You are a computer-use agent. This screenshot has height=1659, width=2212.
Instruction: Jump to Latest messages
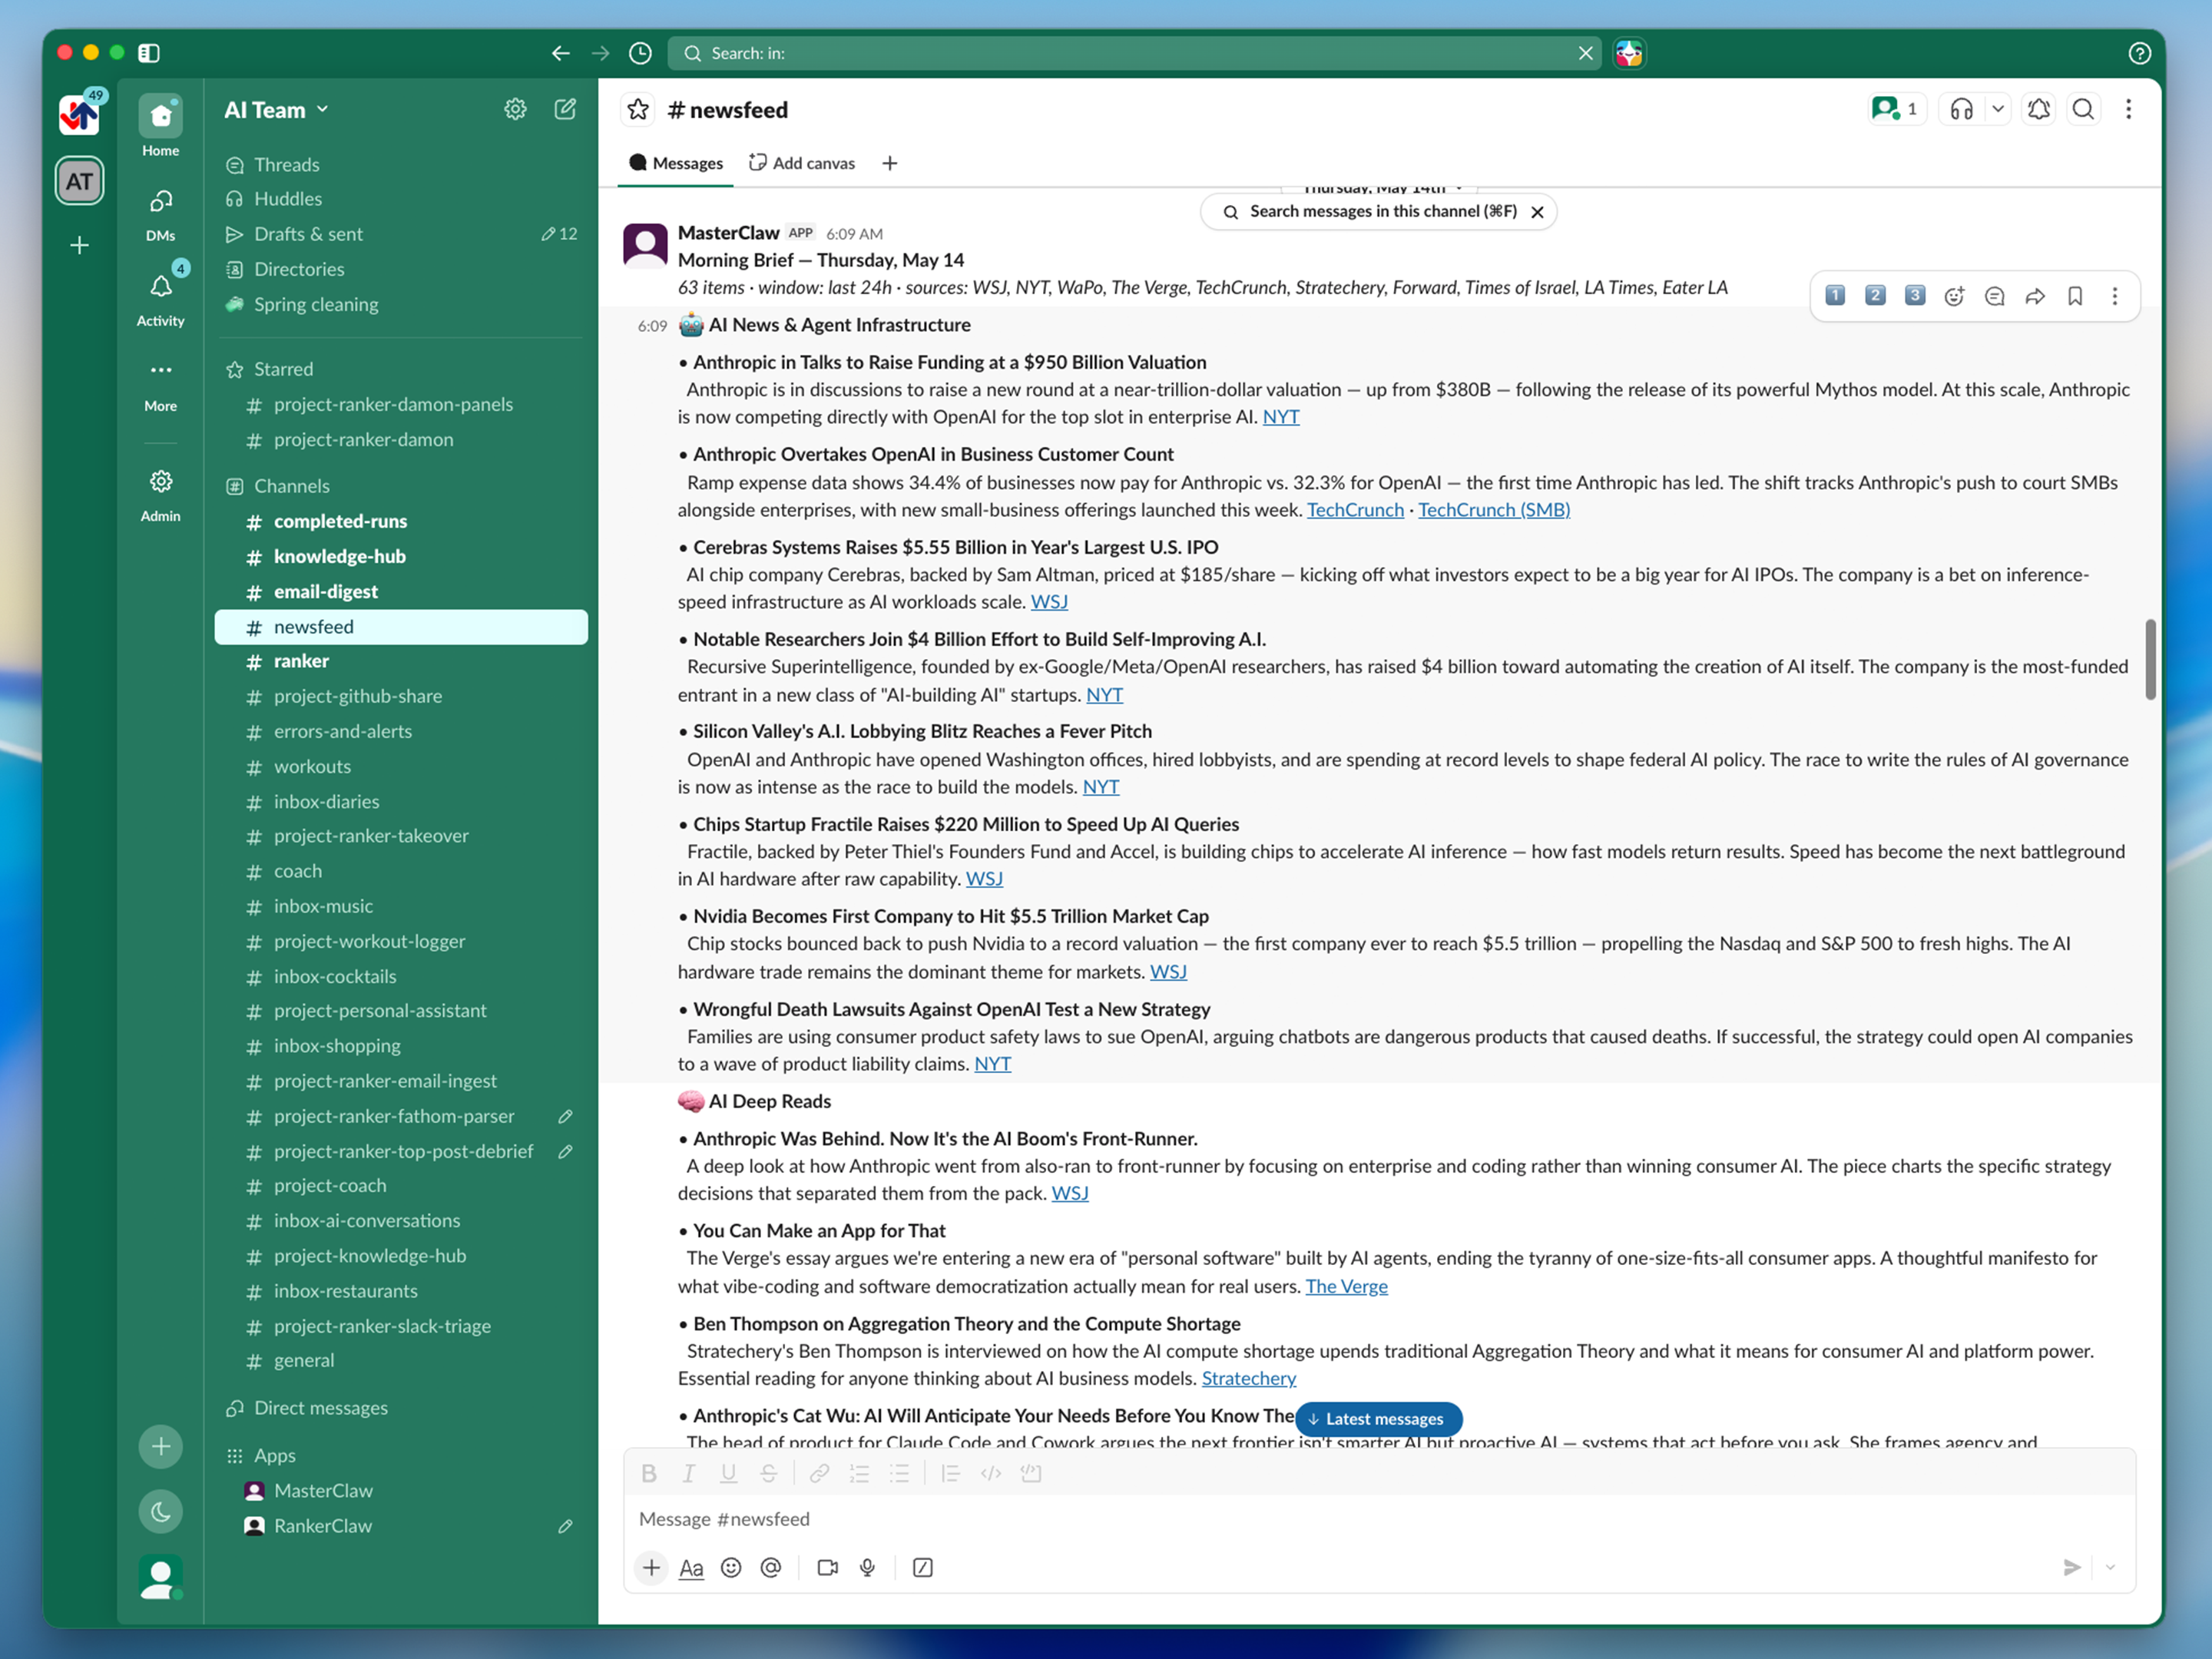tap(1378, 1418)
